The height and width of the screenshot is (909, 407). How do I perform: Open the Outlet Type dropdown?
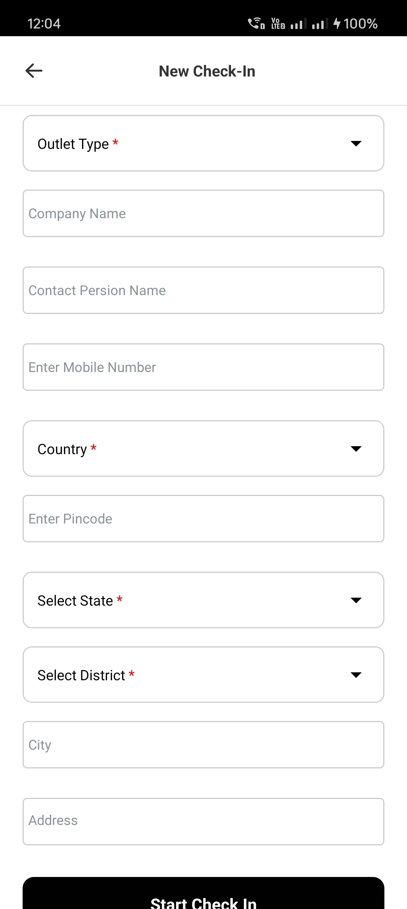(188, 144)
